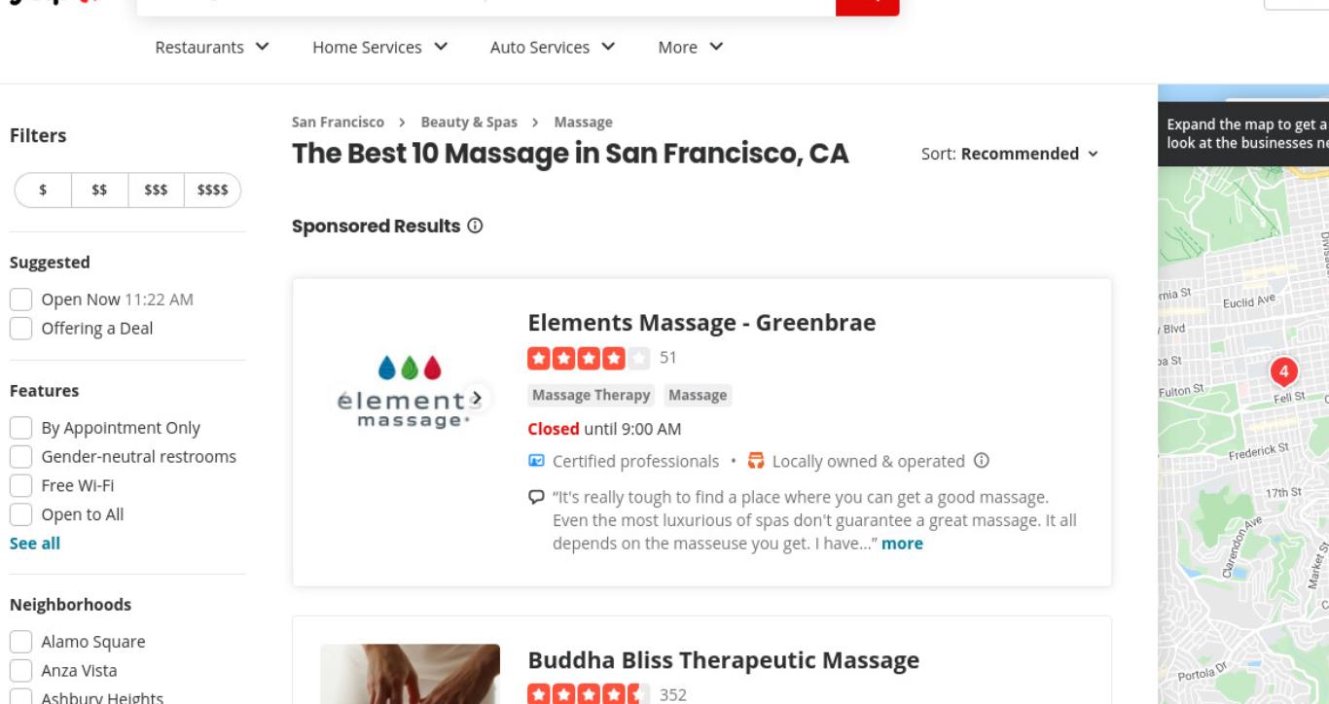The image size is (1329, 704).
Task: Click the Certified professionals badge icon
Action: tap(535, 461)
